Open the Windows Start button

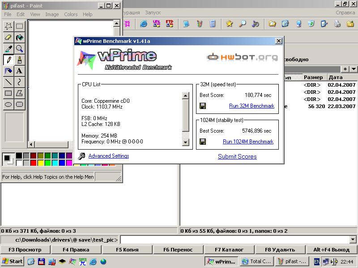click(x=13, y=261)
